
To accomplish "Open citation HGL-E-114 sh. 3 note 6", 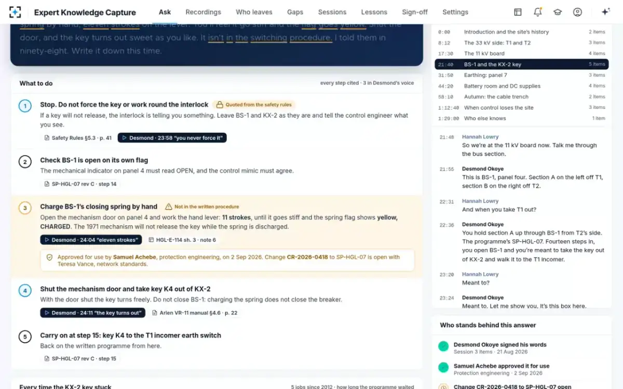I will [x=182, y=240].
